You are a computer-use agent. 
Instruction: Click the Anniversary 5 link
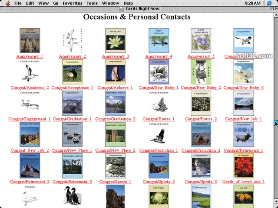201,56
